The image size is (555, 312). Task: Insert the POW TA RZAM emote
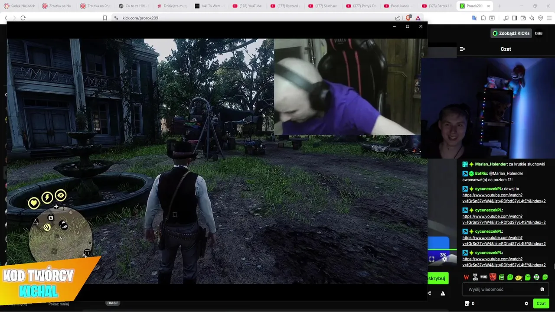click(x=475, y=277)
